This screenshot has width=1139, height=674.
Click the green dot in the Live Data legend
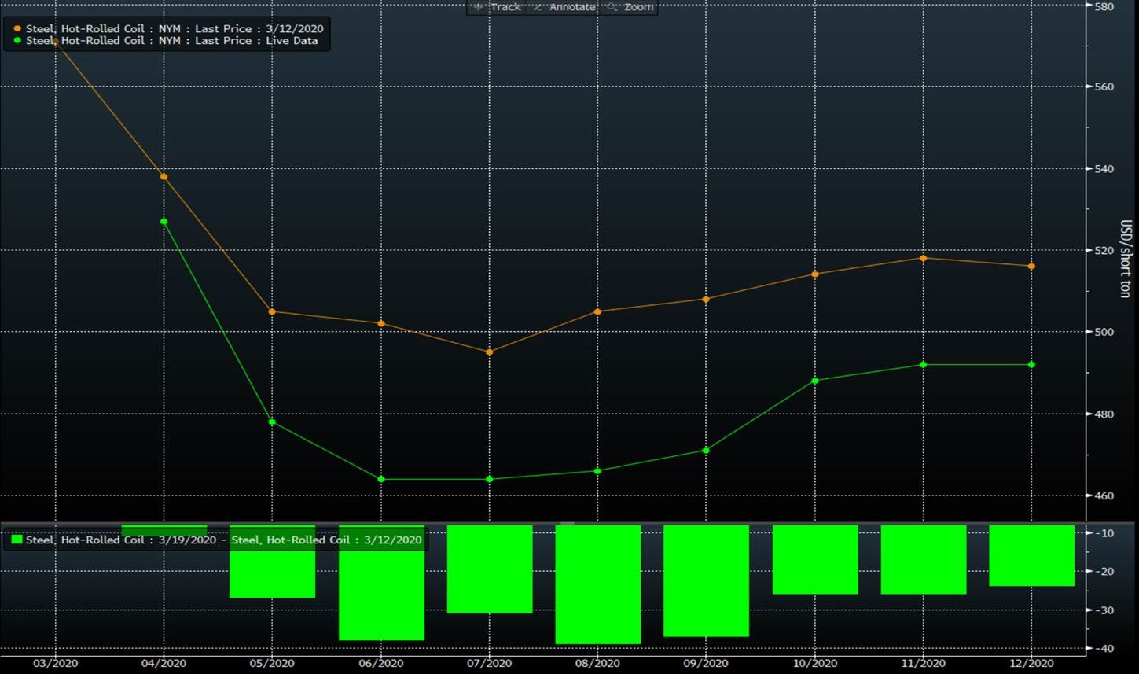click(x=17, y=41)
